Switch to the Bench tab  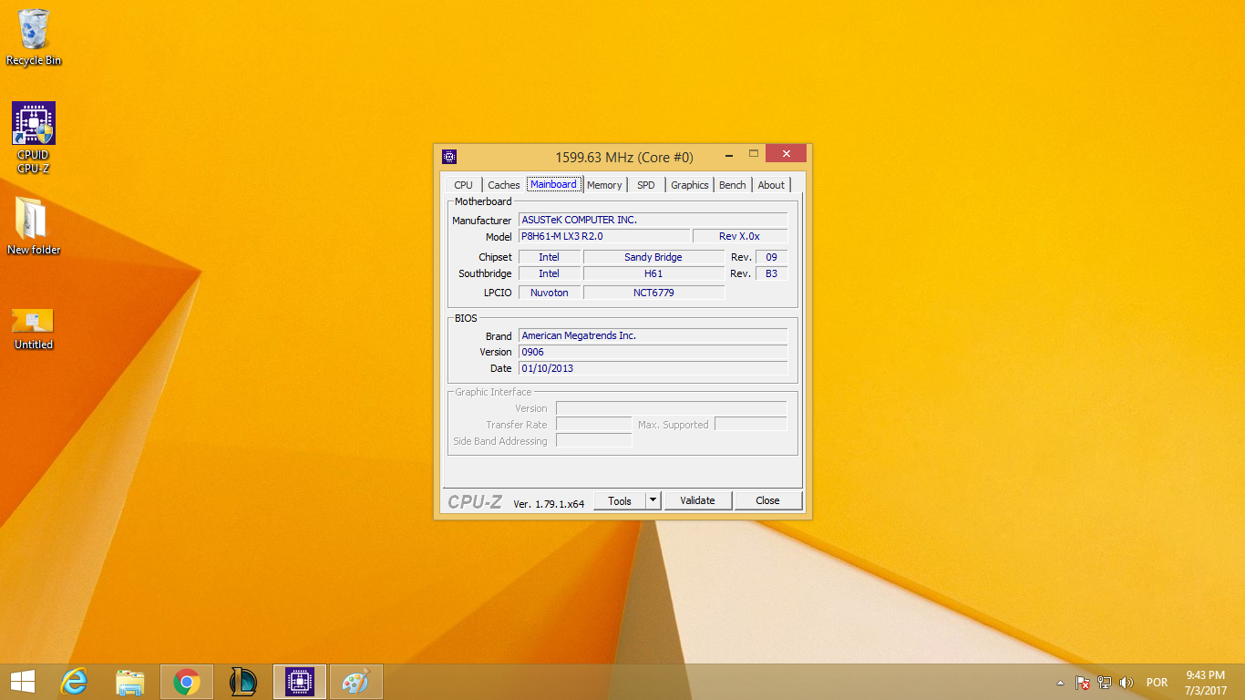(x=733, y=185)
